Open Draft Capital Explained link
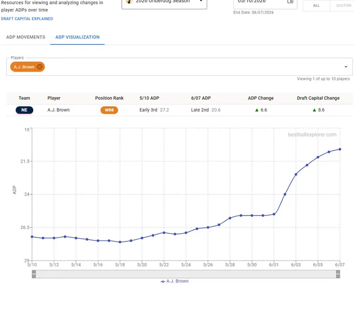354x311 pixels. (27, 19)
